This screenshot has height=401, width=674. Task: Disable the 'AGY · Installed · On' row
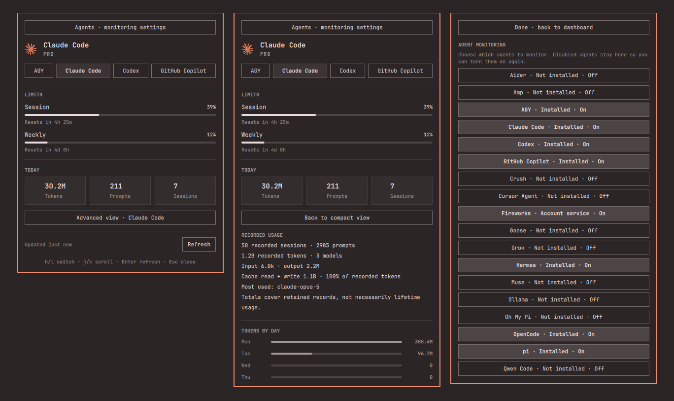pos(554,110)
